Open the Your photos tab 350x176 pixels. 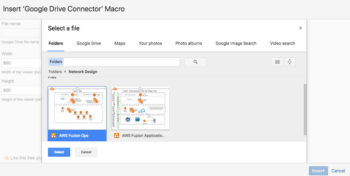pyautogui.click(x=150, y=43)
